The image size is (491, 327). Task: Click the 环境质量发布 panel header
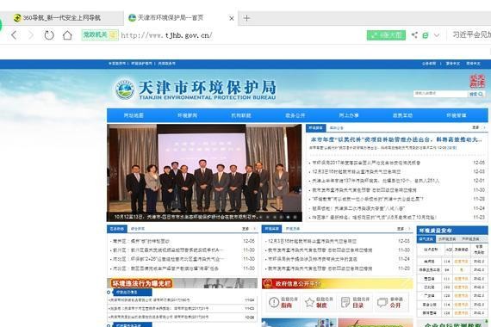[452, 231]
